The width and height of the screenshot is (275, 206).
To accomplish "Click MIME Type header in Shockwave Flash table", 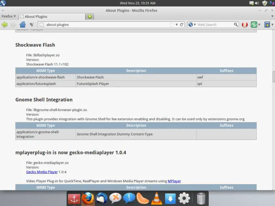I will [x=46, y=71].
